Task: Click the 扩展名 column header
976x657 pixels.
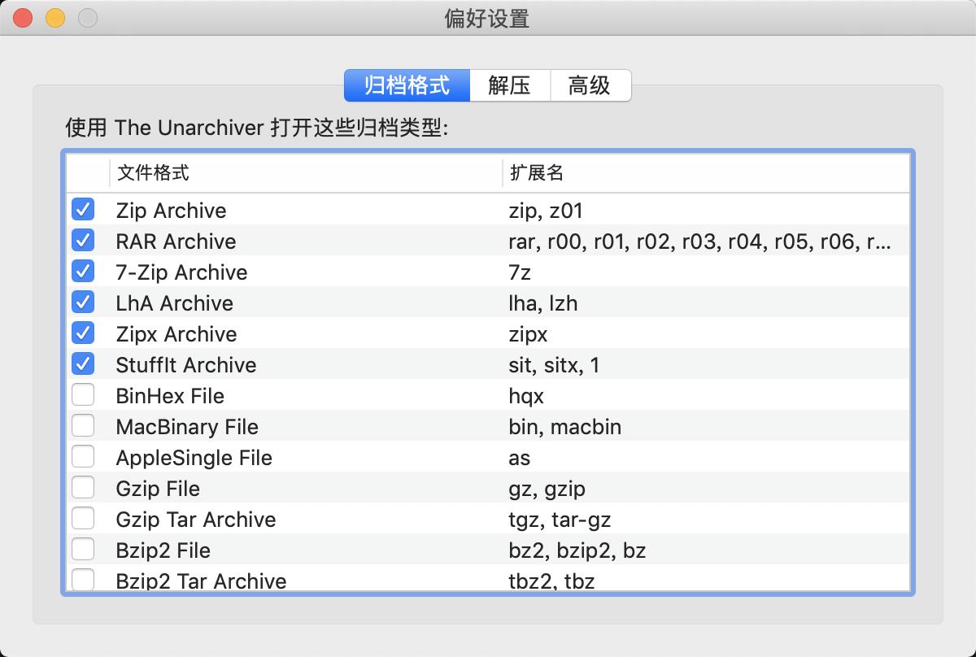Action: pos(704,172)
